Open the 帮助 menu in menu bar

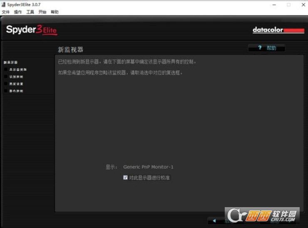pyautogui.click(x=55, y=12)
